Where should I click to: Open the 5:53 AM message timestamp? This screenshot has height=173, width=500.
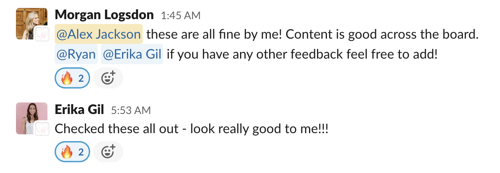[x=131, y=110]
